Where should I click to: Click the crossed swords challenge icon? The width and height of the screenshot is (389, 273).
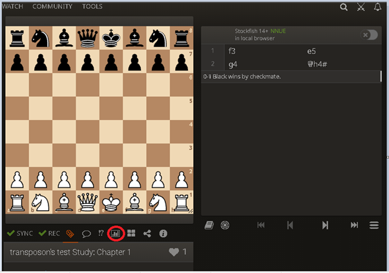[x=361, y=7]
